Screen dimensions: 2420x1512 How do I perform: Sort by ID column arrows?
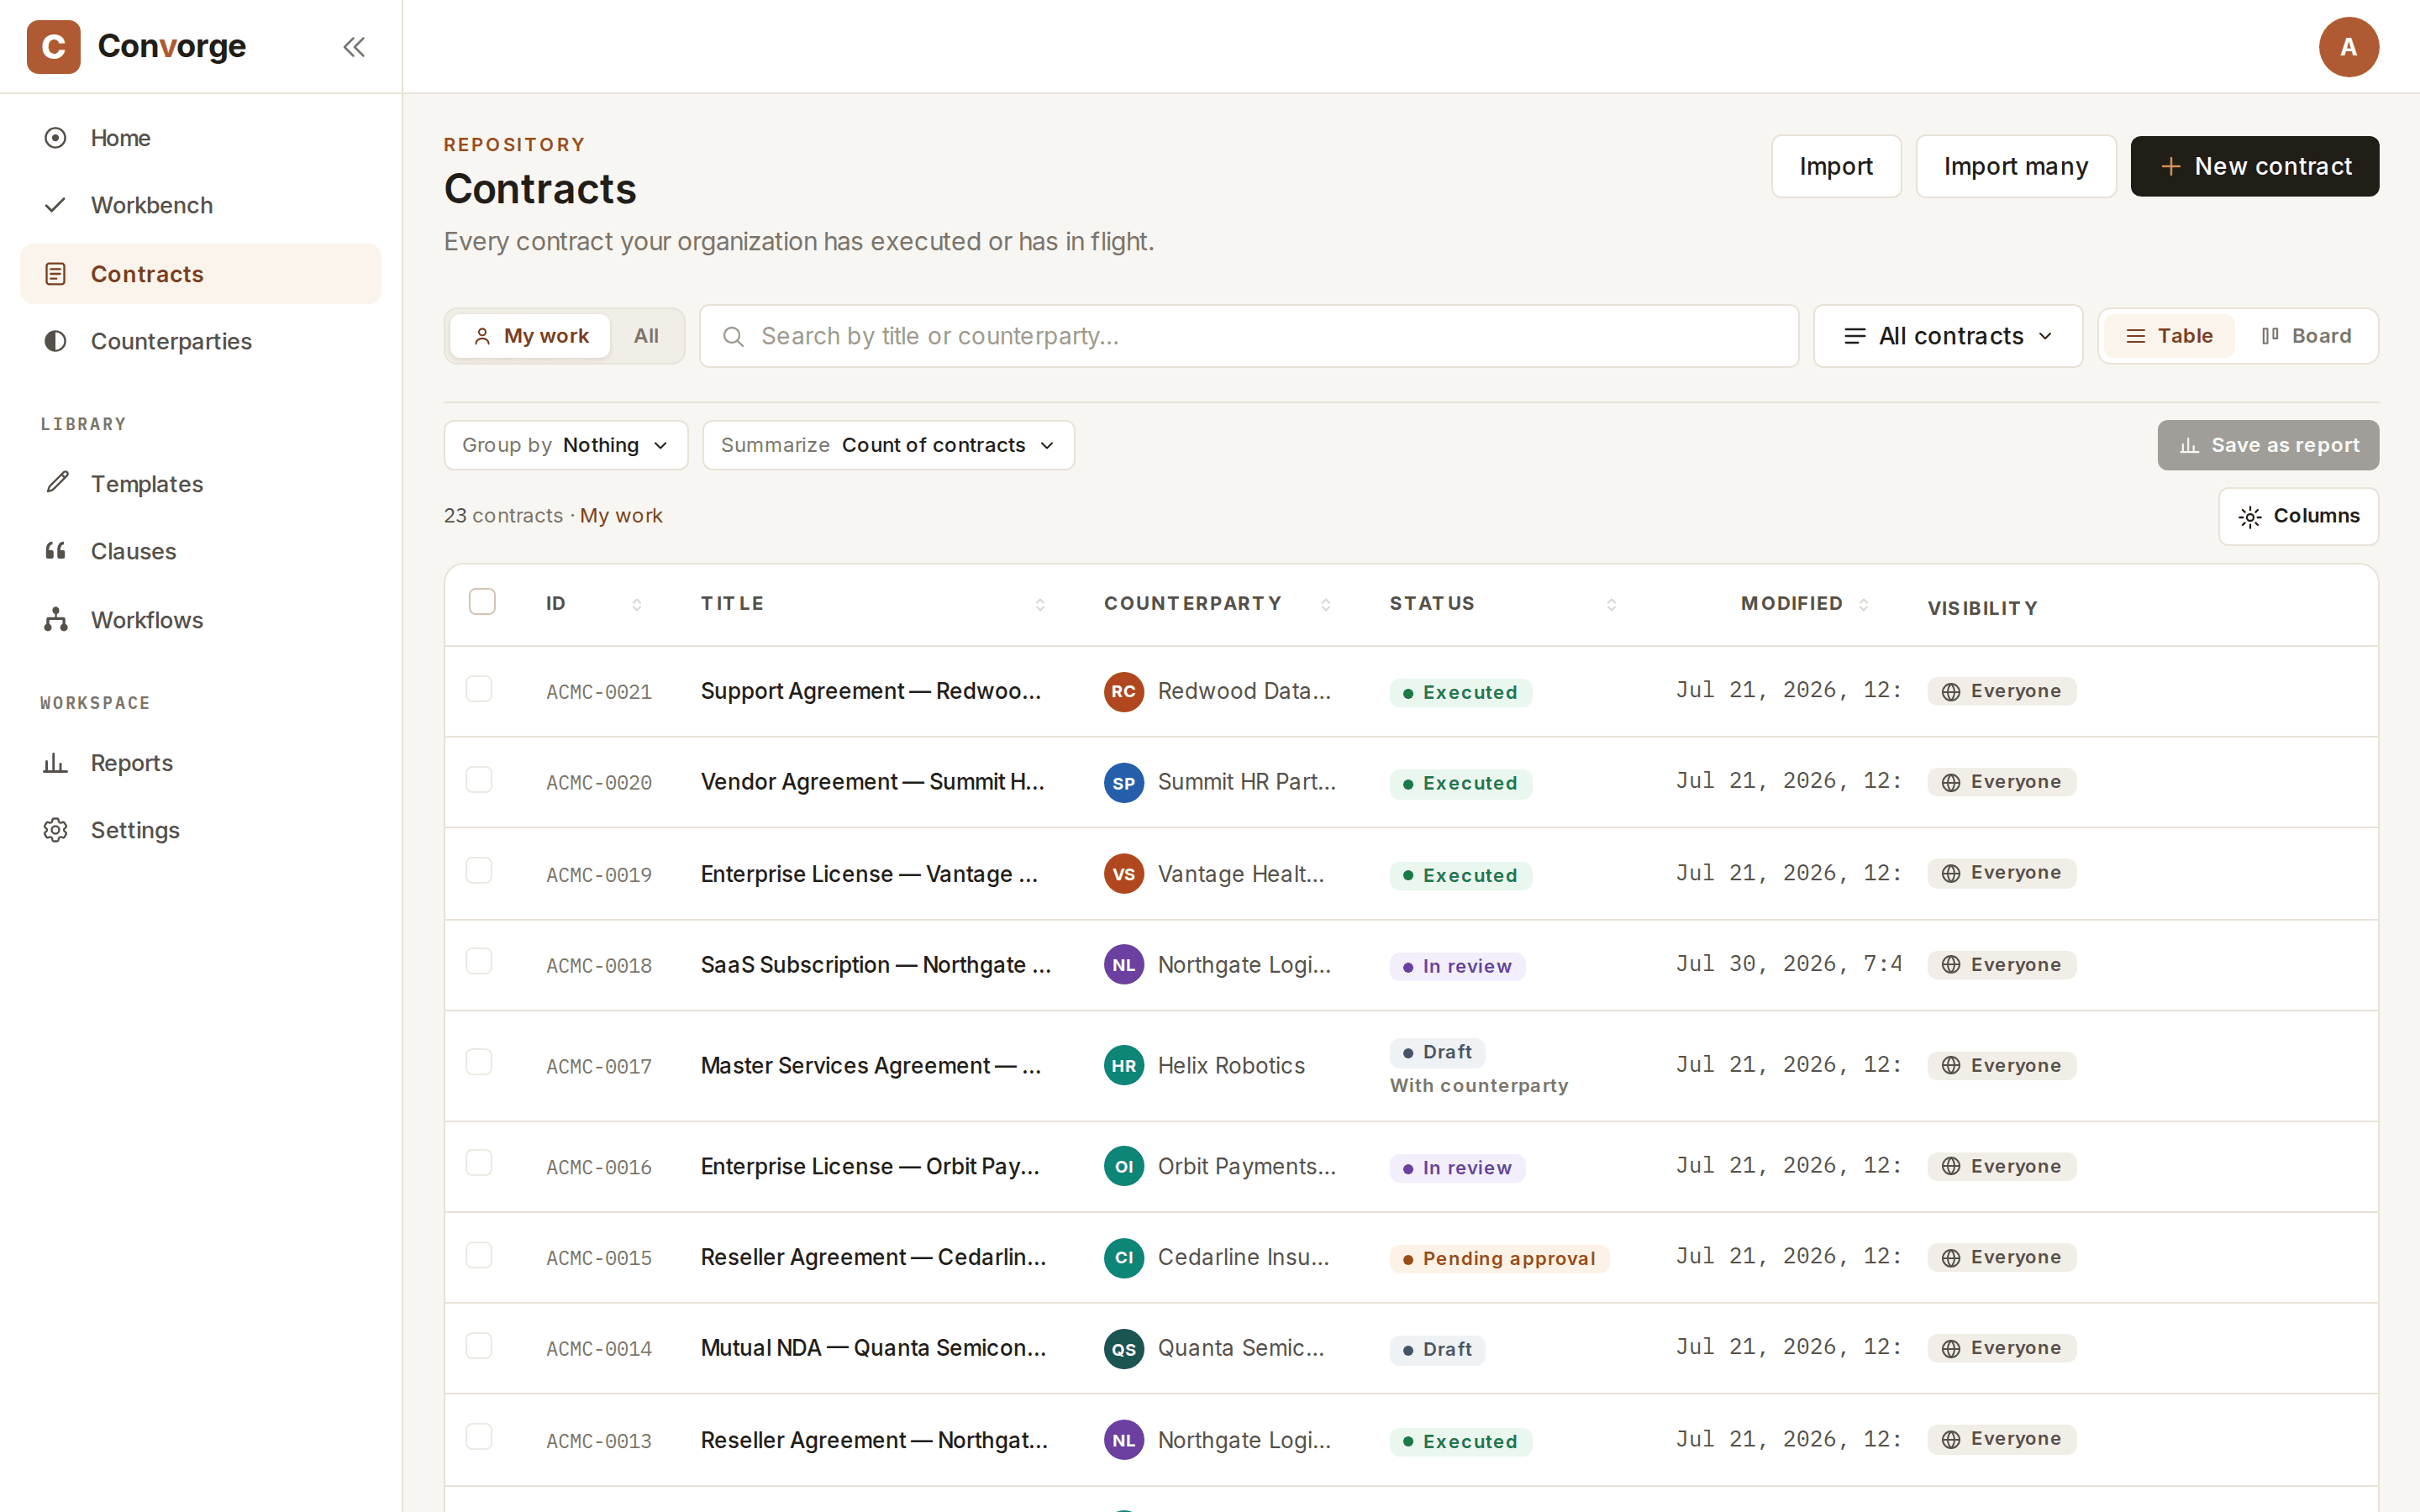637,604
